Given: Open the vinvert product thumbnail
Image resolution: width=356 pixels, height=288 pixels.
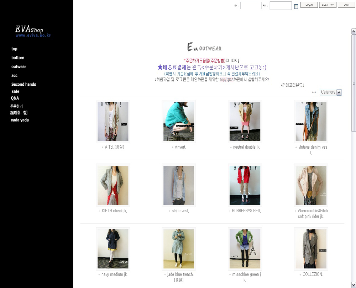Looking at the screenshot, I should pyautogui.click(x=179, y=122).
